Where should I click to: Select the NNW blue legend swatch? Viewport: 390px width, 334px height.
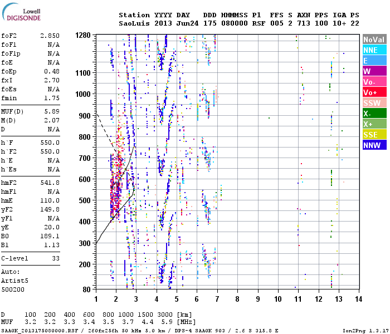point(374,145)
